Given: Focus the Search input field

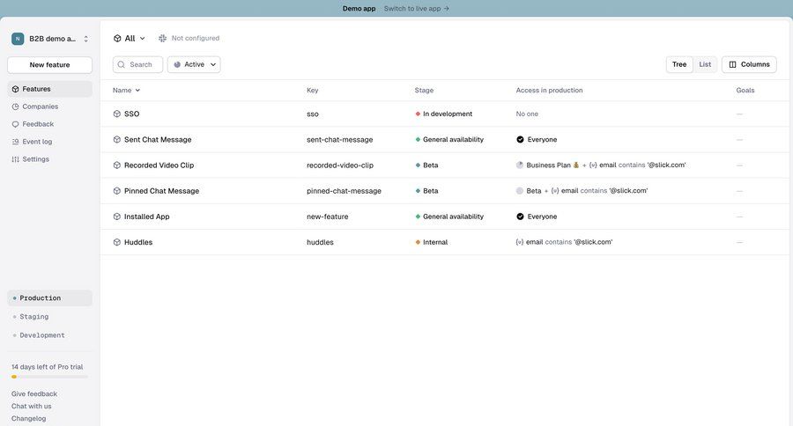Looking at the screenshot, I should pyautogui.click(x=137, y=64).
